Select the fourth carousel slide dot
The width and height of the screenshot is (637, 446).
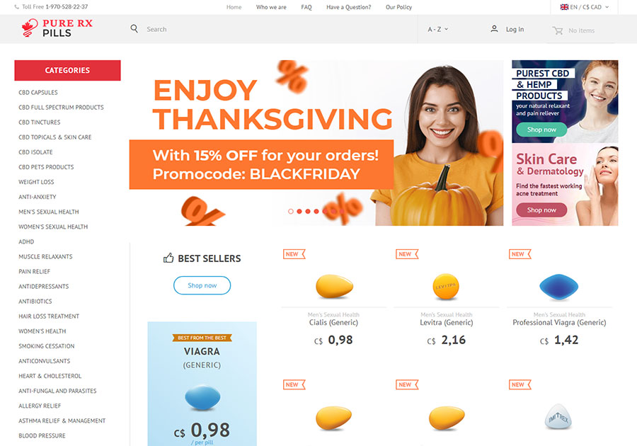click(x=316, y=211)
